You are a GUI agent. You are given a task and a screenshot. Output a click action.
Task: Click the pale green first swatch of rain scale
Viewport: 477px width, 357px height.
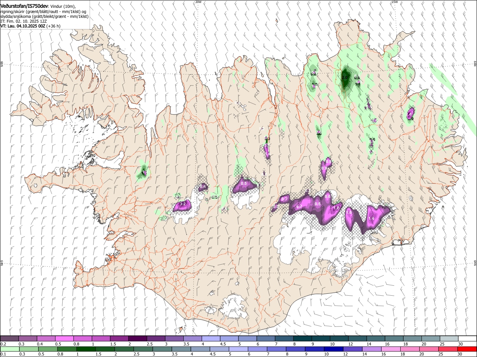[9, 349]
